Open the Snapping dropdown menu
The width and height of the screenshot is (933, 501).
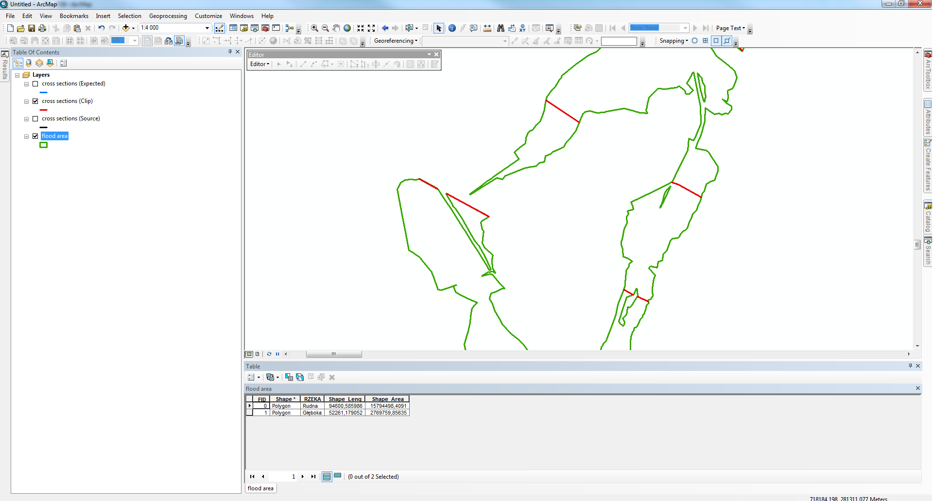(674, 41)
